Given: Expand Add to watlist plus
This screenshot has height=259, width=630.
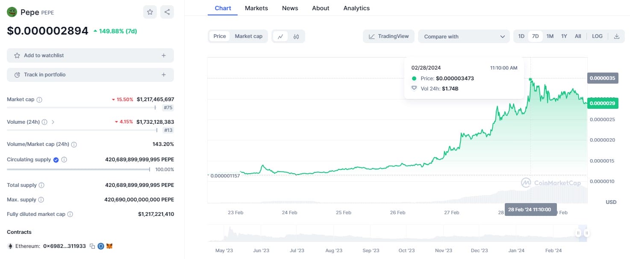Looking at the screenshot, I should tap(164, 55).
